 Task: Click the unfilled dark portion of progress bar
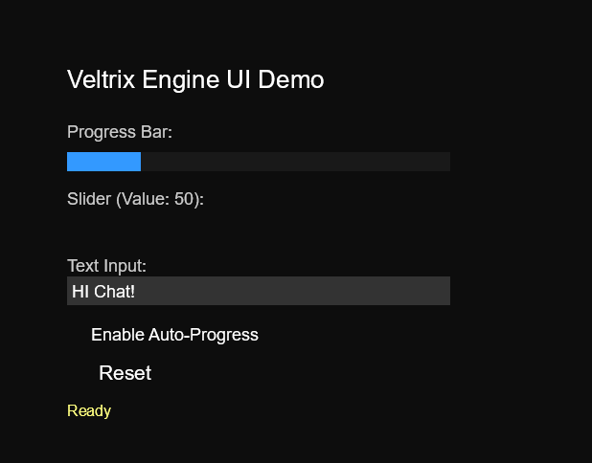coord(295,162)
